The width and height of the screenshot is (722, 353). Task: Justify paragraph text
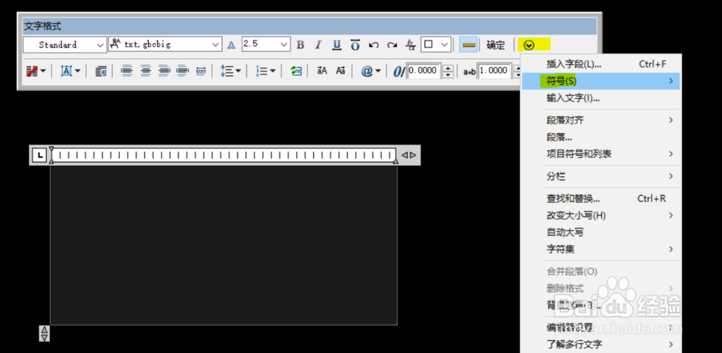(183, 71)
